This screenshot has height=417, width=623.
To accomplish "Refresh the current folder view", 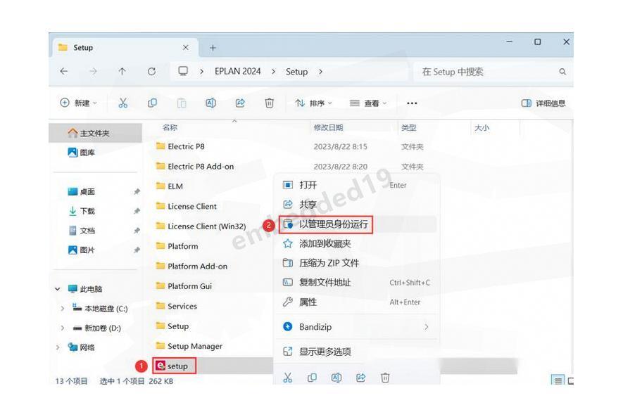I will pos(151,72).
